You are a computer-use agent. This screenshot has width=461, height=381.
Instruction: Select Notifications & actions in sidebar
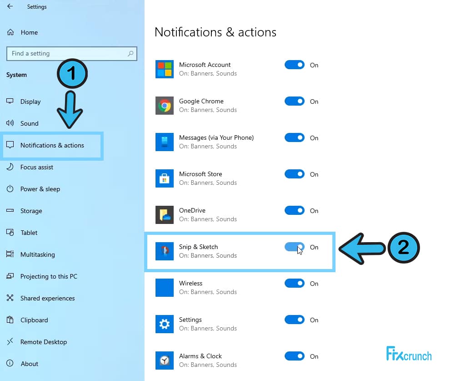click(x=52, y=145)
